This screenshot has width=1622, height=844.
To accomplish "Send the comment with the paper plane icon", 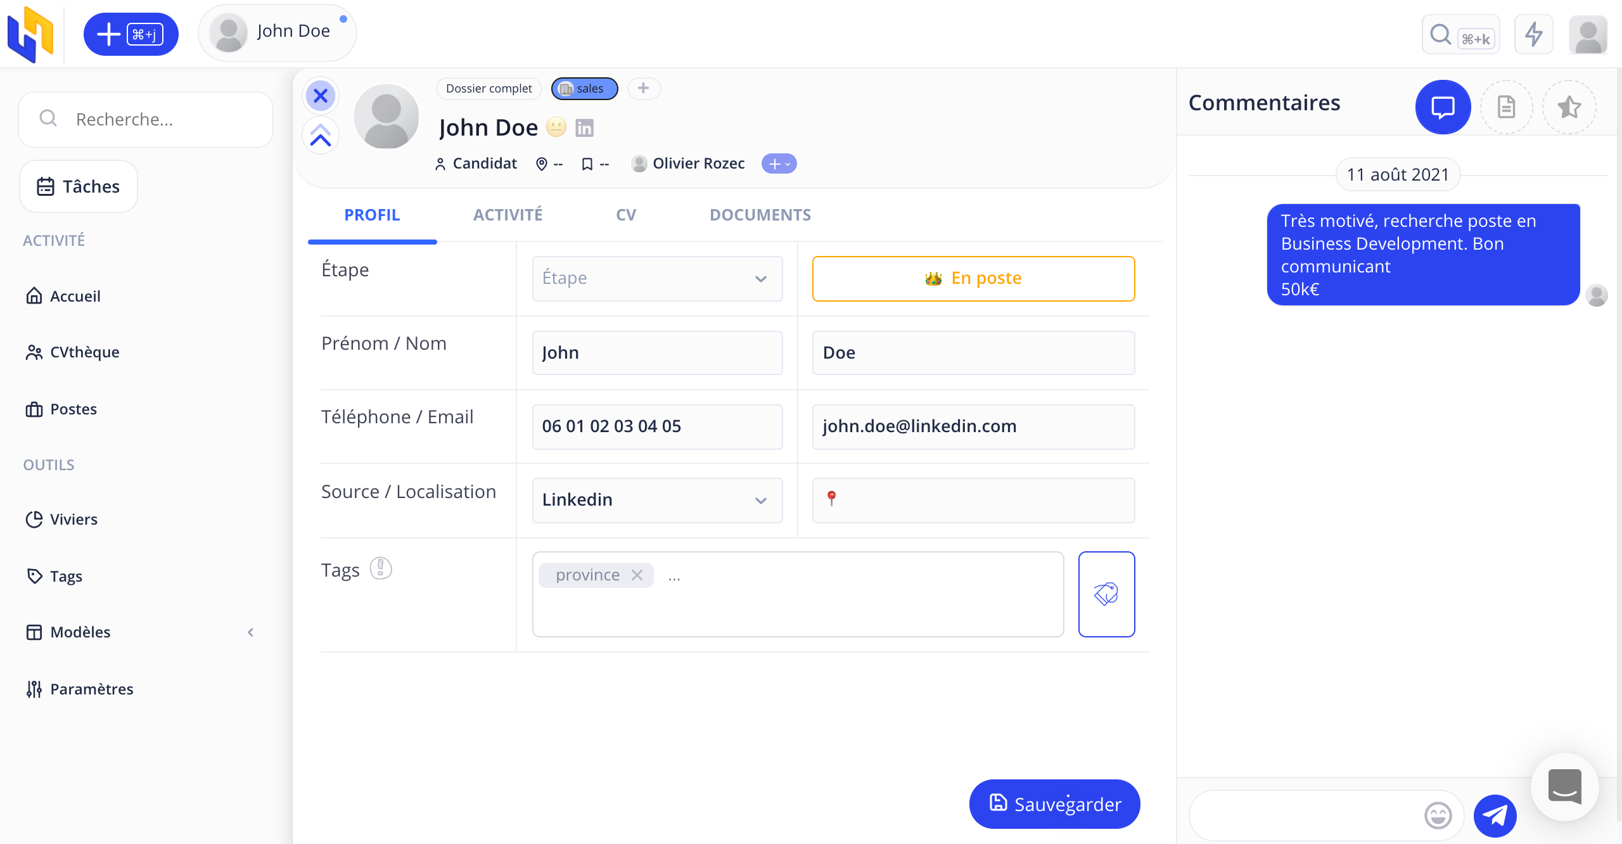I will click(1495, 815).
